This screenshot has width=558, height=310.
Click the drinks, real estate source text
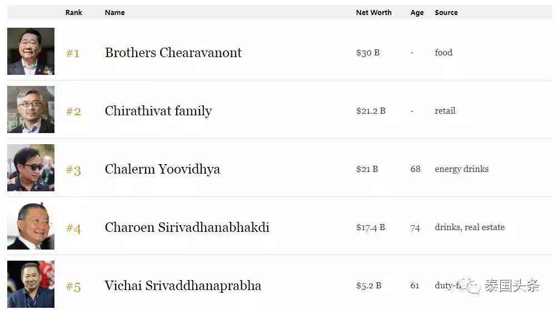point(470,227)
